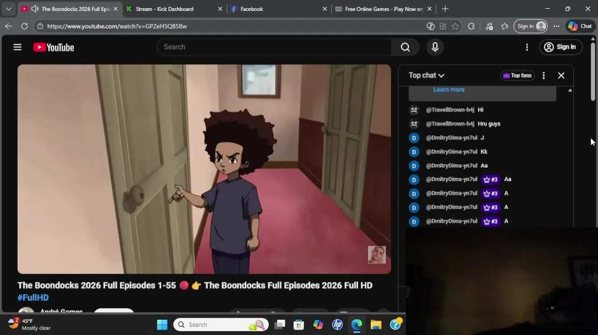This screenshot has width=598, height=335.
Task: Open the #FullHD hashtag link
Action: click(x=33, y=298)
